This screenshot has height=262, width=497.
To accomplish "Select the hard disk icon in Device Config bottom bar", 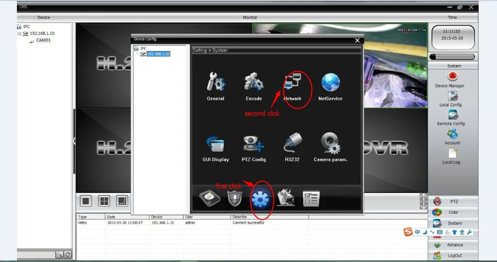I will pos(210,198).
